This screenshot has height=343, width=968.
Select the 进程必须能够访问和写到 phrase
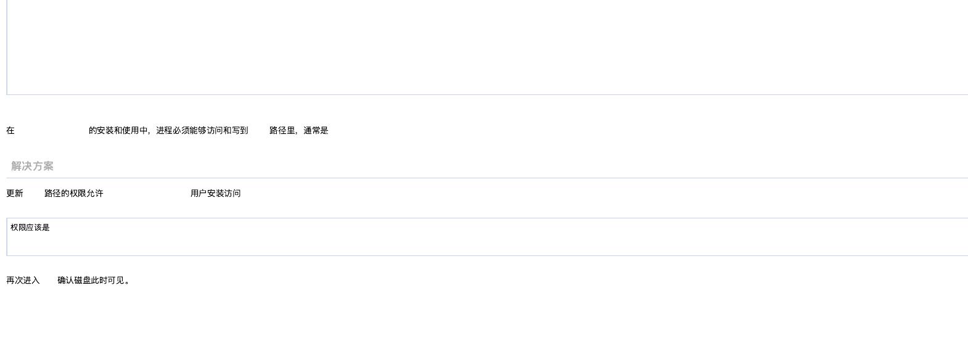click(202, 130)
